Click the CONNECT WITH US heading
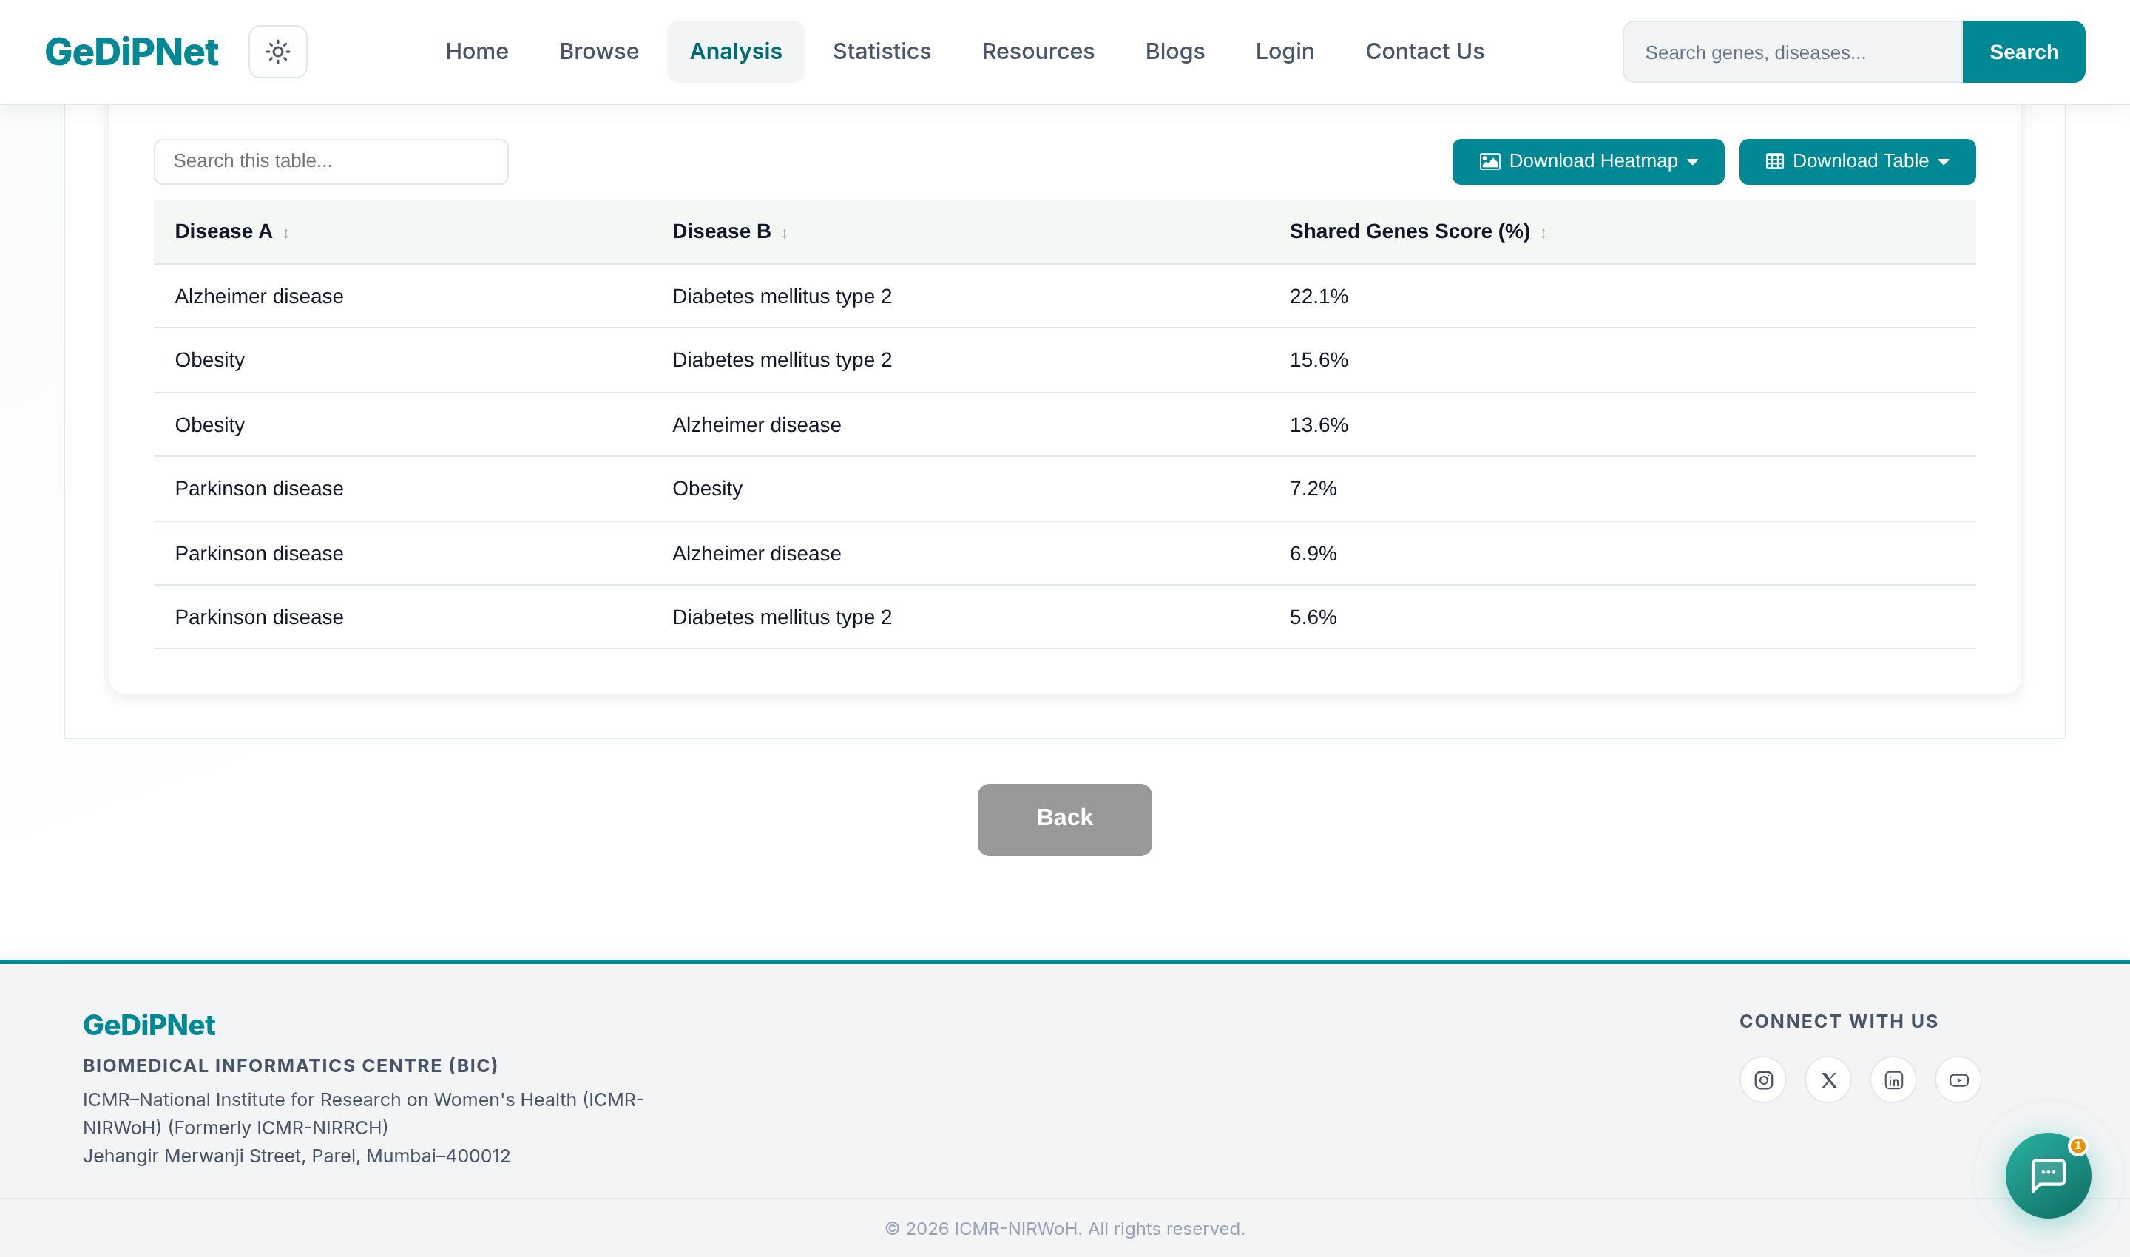The image size is (2130, 1257). (x=1839, y=1022)
